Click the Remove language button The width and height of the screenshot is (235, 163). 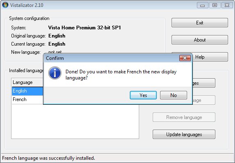coord(184,117)
